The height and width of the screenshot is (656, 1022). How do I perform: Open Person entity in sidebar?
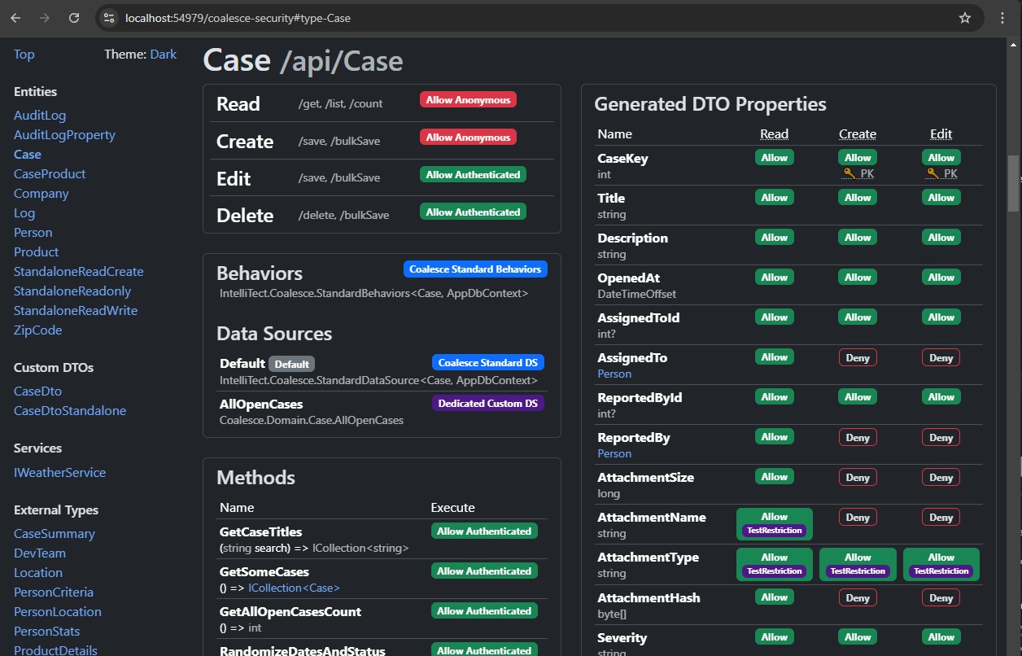(x=33, y=233)
